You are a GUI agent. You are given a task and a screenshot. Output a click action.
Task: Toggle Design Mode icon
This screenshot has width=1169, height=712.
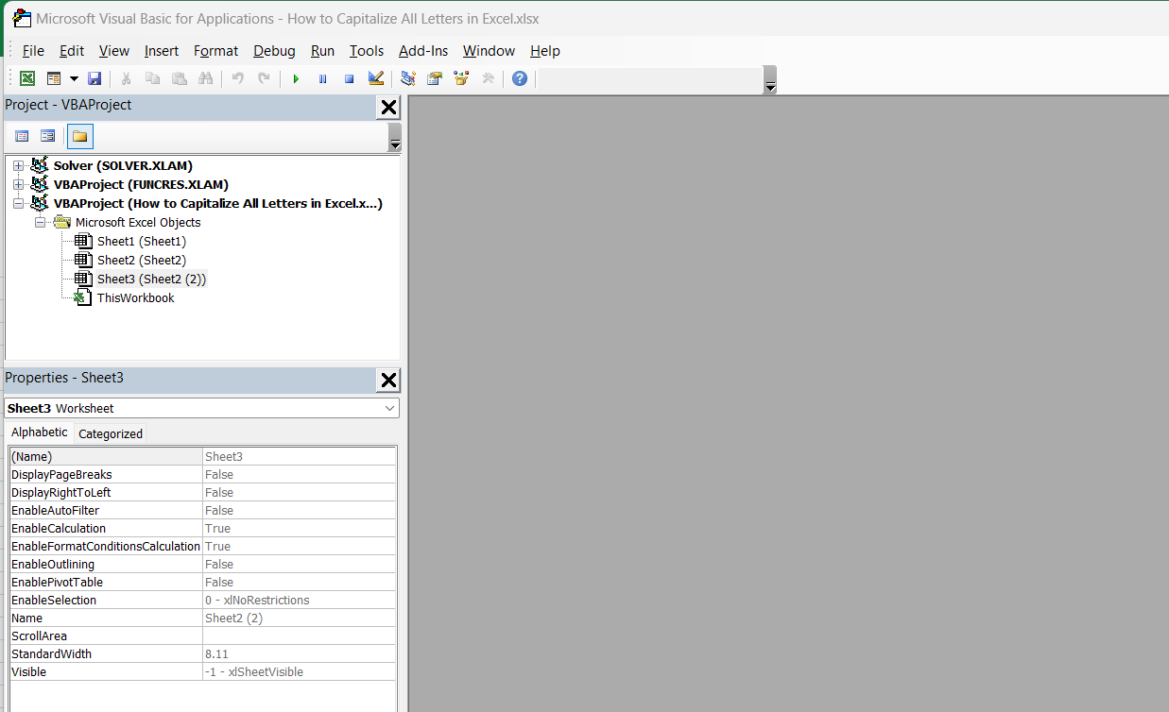pos(375,78)
